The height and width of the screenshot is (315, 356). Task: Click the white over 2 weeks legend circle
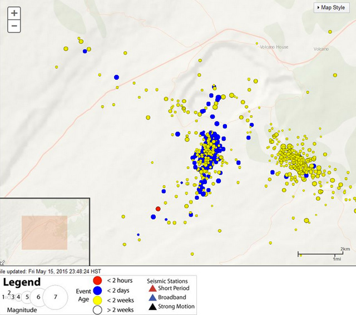(x=97, y=310)
